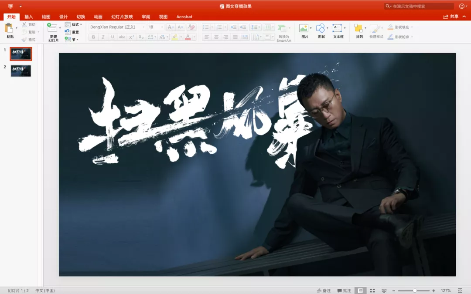Image resolution: width=471 pixels, height=294 pixels.
Task: Open the Section (节) dropdown
Action: tap(72, 40)
